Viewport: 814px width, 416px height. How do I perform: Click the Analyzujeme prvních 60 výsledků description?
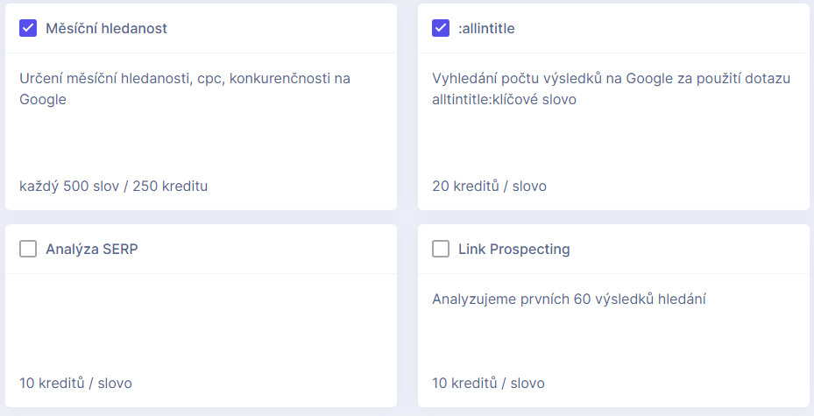pos(569,300)
